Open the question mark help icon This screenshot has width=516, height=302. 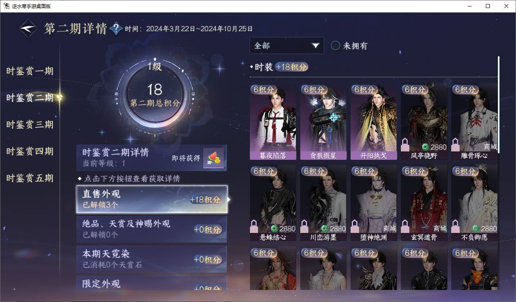[116, 29]
